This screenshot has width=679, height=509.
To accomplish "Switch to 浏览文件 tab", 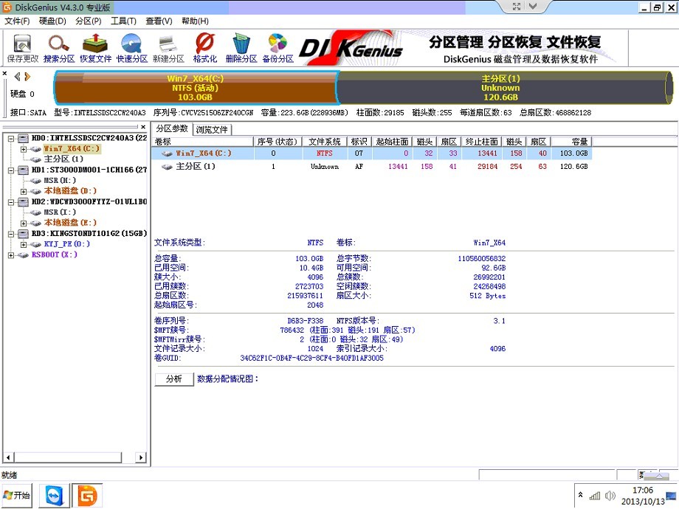I will (x=212, y=129).
